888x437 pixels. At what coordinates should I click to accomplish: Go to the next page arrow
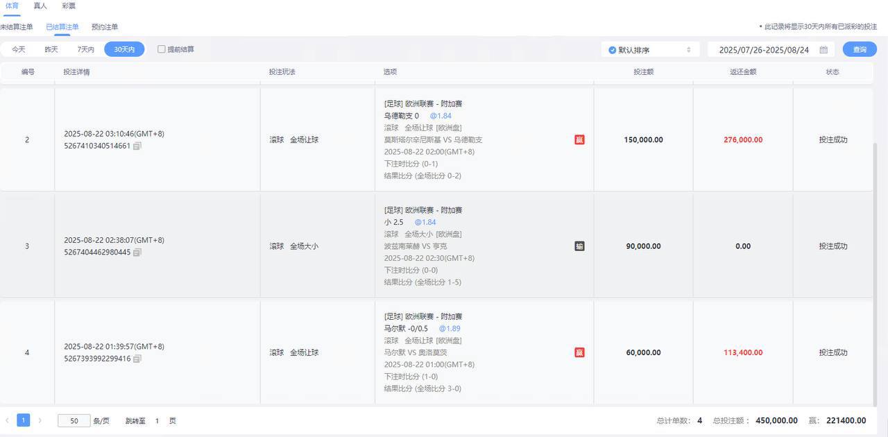(40, 420)
